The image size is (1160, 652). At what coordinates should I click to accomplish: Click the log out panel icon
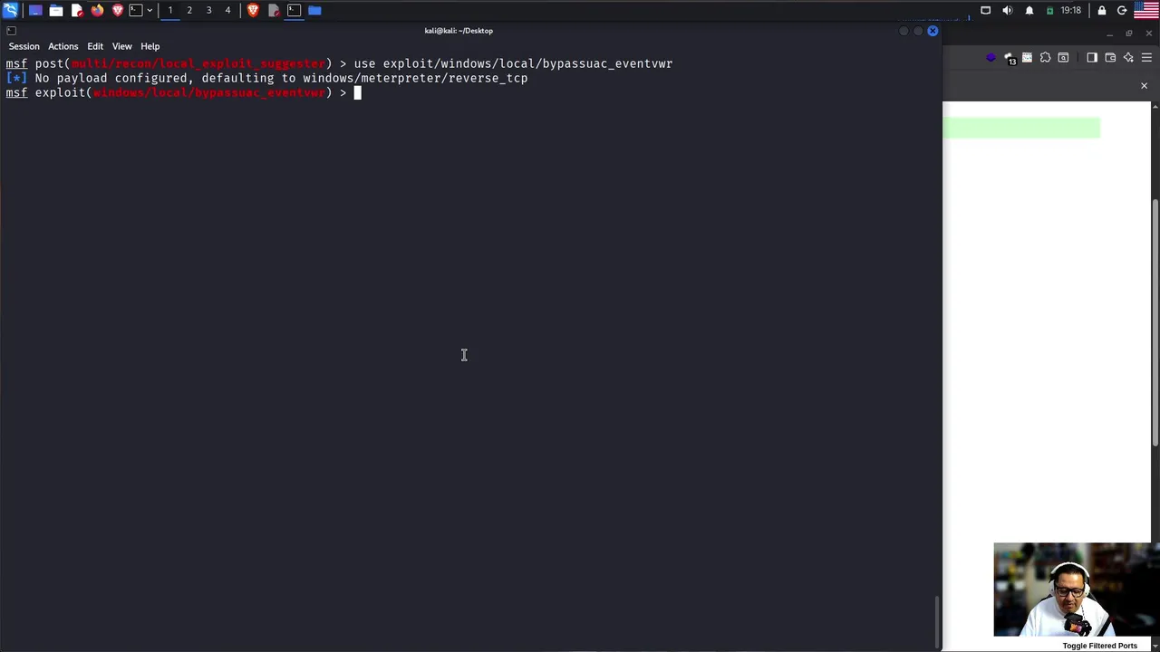click(x=1122, y=10)
